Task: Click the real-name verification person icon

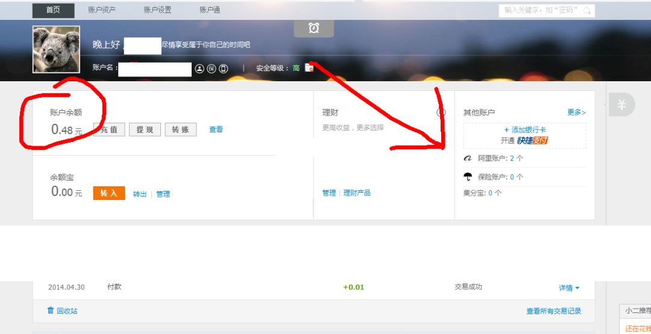Action: coord(200,69)
